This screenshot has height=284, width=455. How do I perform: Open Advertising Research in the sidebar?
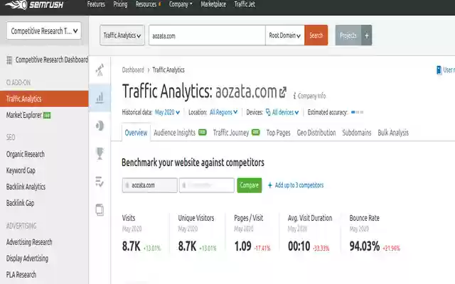click(29, 242)
